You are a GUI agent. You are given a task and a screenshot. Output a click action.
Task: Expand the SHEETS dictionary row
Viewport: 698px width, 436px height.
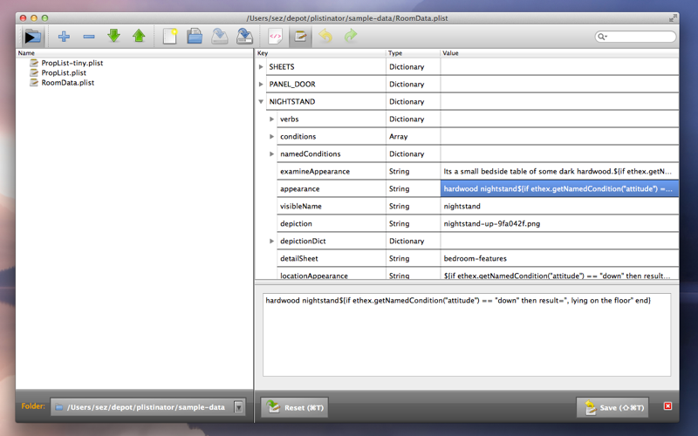[x=261, y=67]
